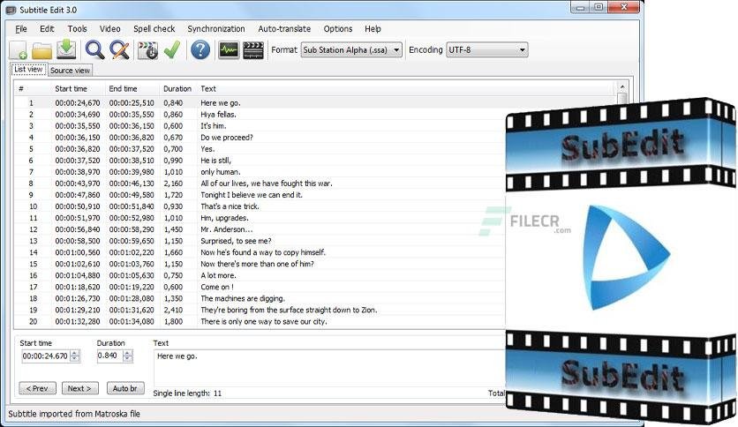Open a subtitle file with folder icon
738x427 pixels.
41,50
